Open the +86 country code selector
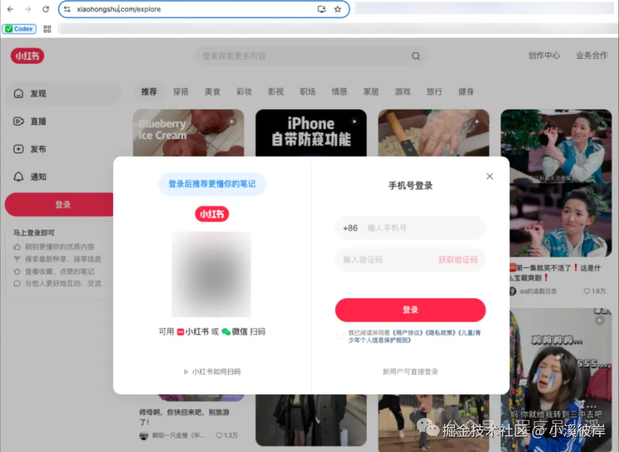Screen dimensions: 619x452 (x=350, y=228)
